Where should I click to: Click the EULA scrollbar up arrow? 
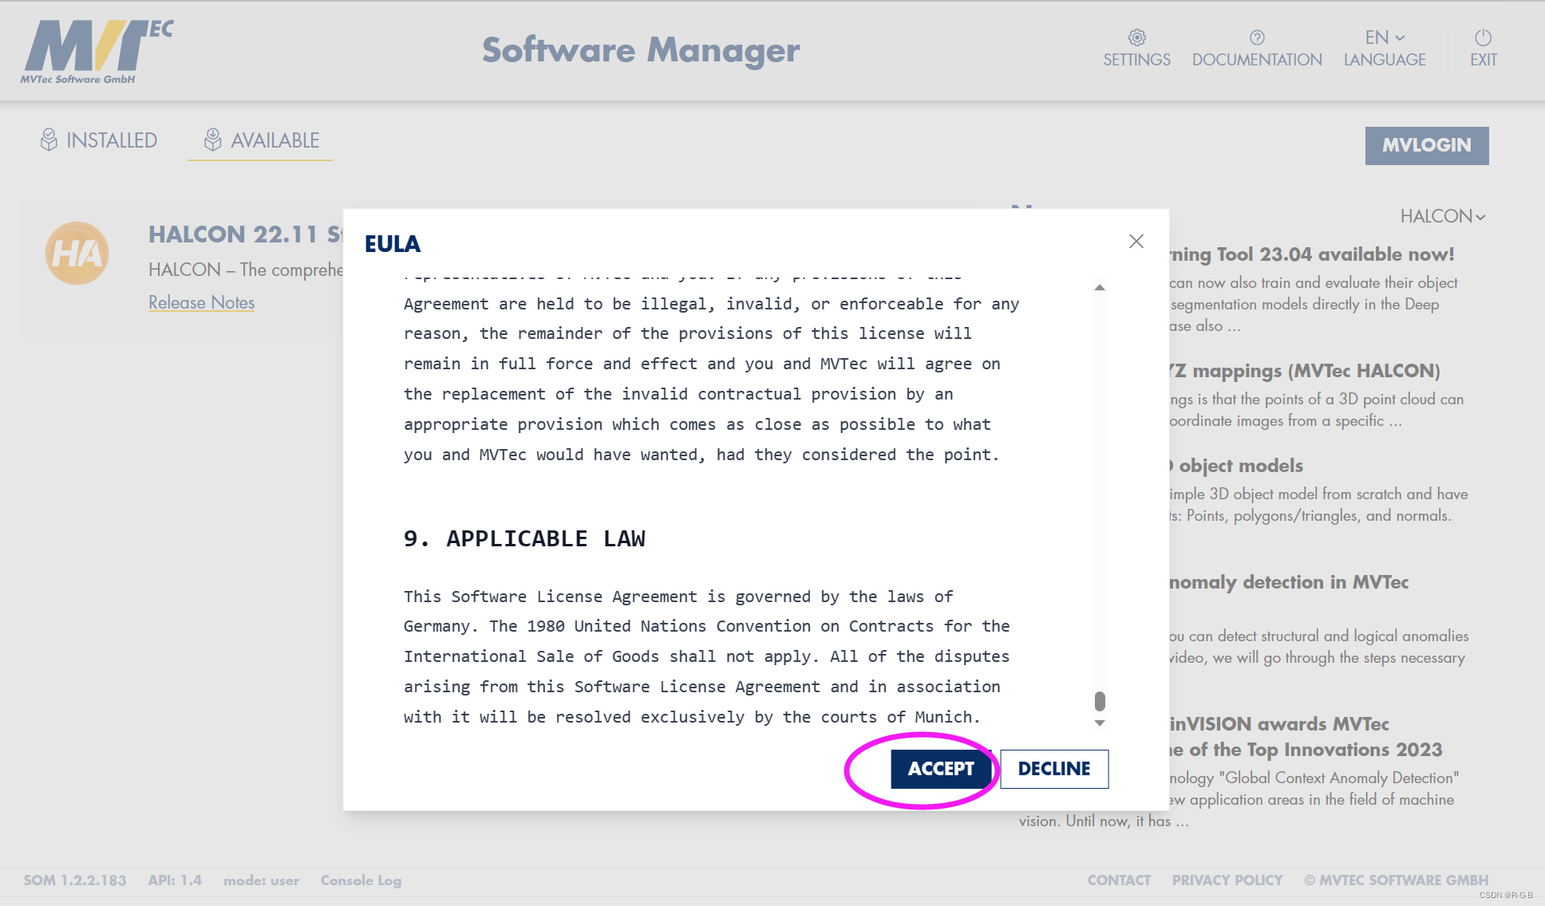pos(1100,287)
